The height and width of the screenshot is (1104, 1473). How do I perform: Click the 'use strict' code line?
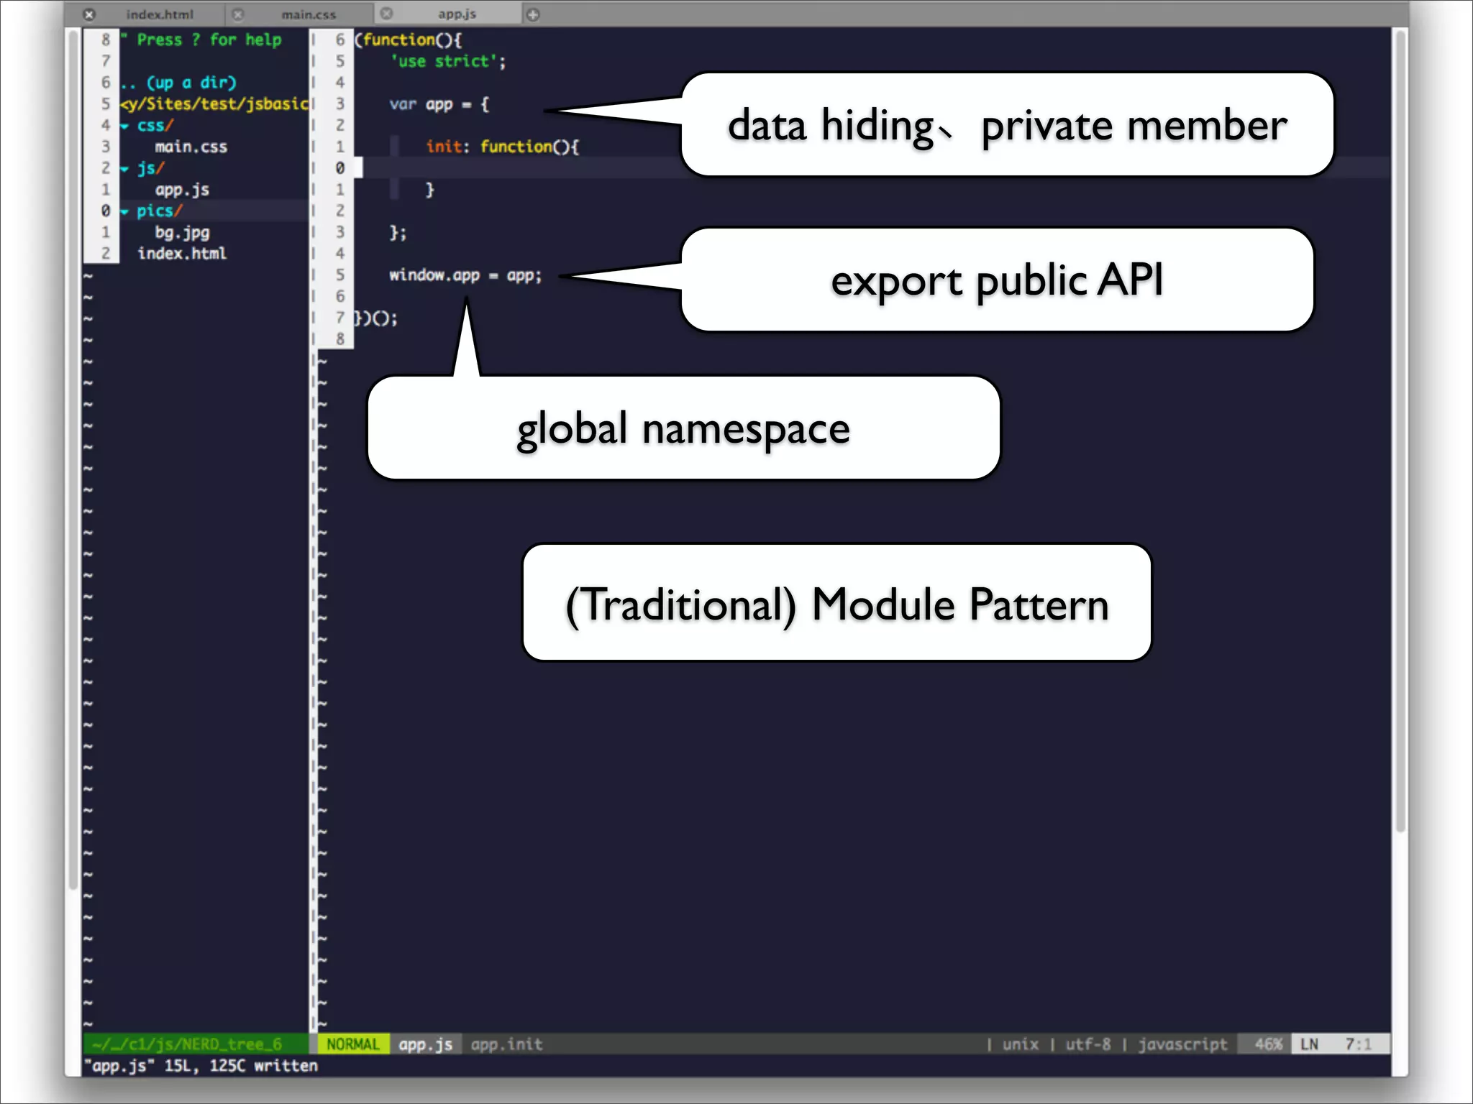click(448, 62)
